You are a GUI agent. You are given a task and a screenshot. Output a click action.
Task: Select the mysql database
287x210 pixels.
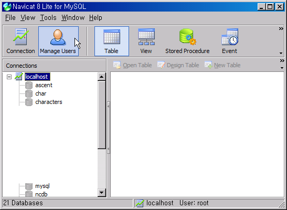[42, 186]
